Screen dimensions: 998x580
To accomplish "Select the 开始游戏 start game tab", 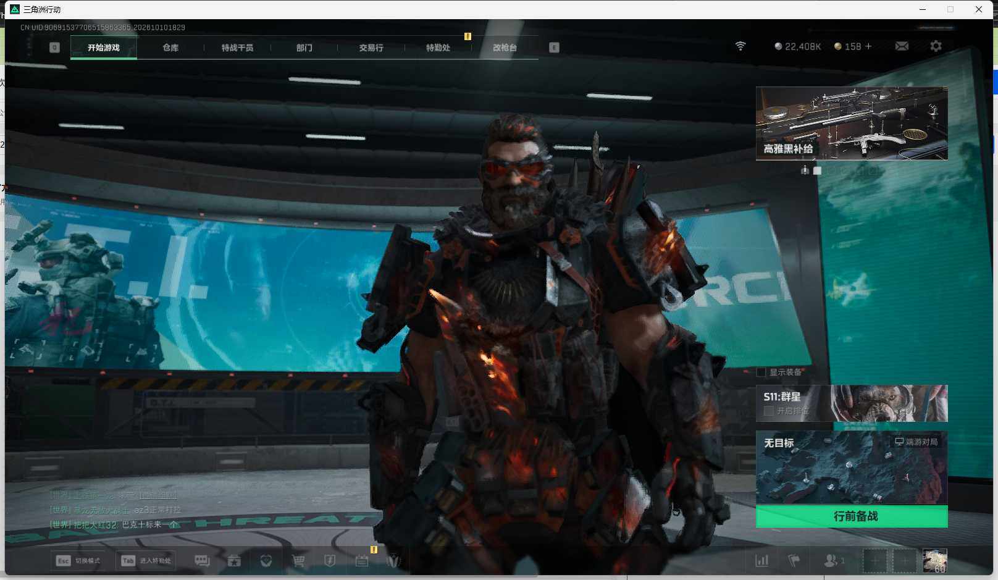I will tap(104, 48).
